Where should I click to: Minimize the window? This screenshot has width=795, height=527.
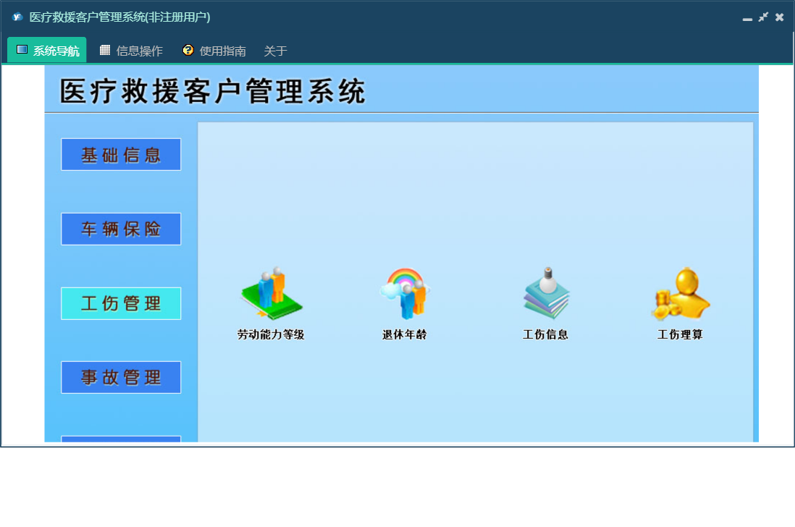[x=746, y=18]
